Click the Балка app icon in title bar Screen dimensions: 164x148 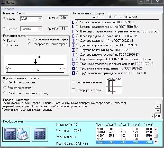click(3, 2)
